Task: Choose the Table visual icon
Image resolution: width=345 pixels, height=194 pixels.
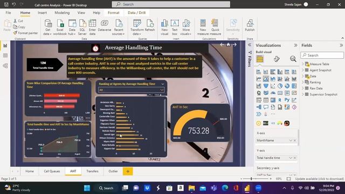Action: click(266, 100)
